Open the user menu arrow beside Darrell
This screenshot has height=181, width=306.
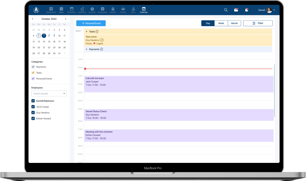pyautogui.click(x=274, y=10)
